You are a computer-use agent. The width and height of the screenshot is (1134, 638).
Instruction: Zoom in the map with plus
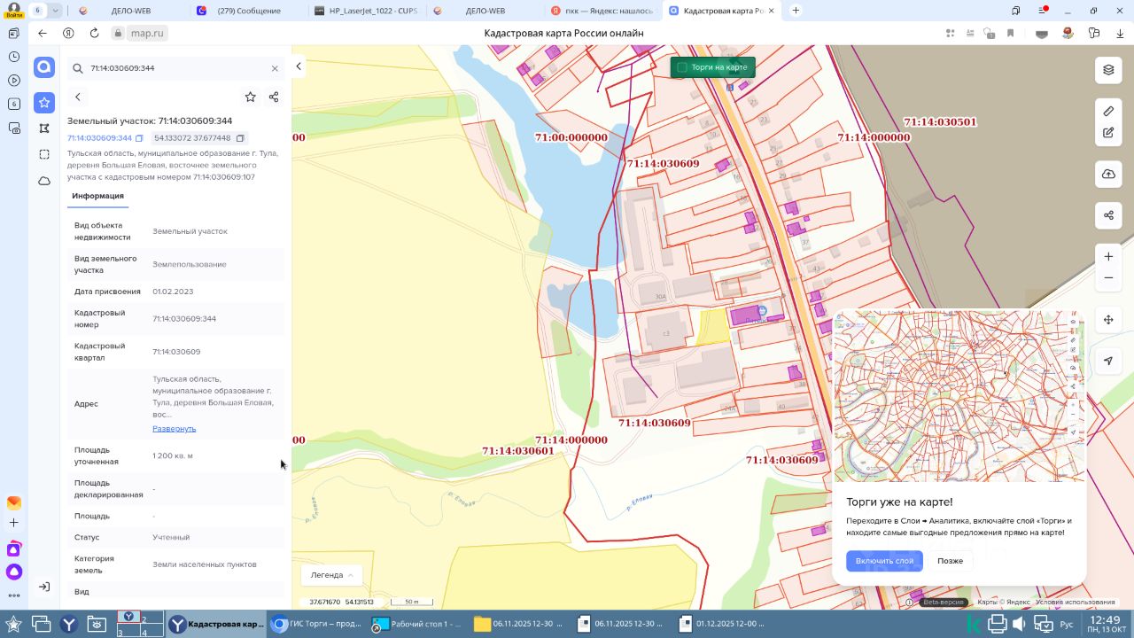coord(1108,257)
